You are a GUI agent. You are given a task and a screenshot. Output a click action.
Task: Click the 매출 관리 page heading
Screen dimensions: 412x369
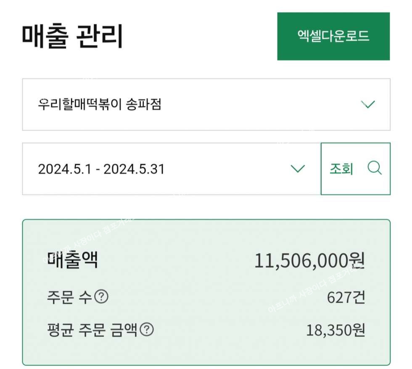coord(72,36)
